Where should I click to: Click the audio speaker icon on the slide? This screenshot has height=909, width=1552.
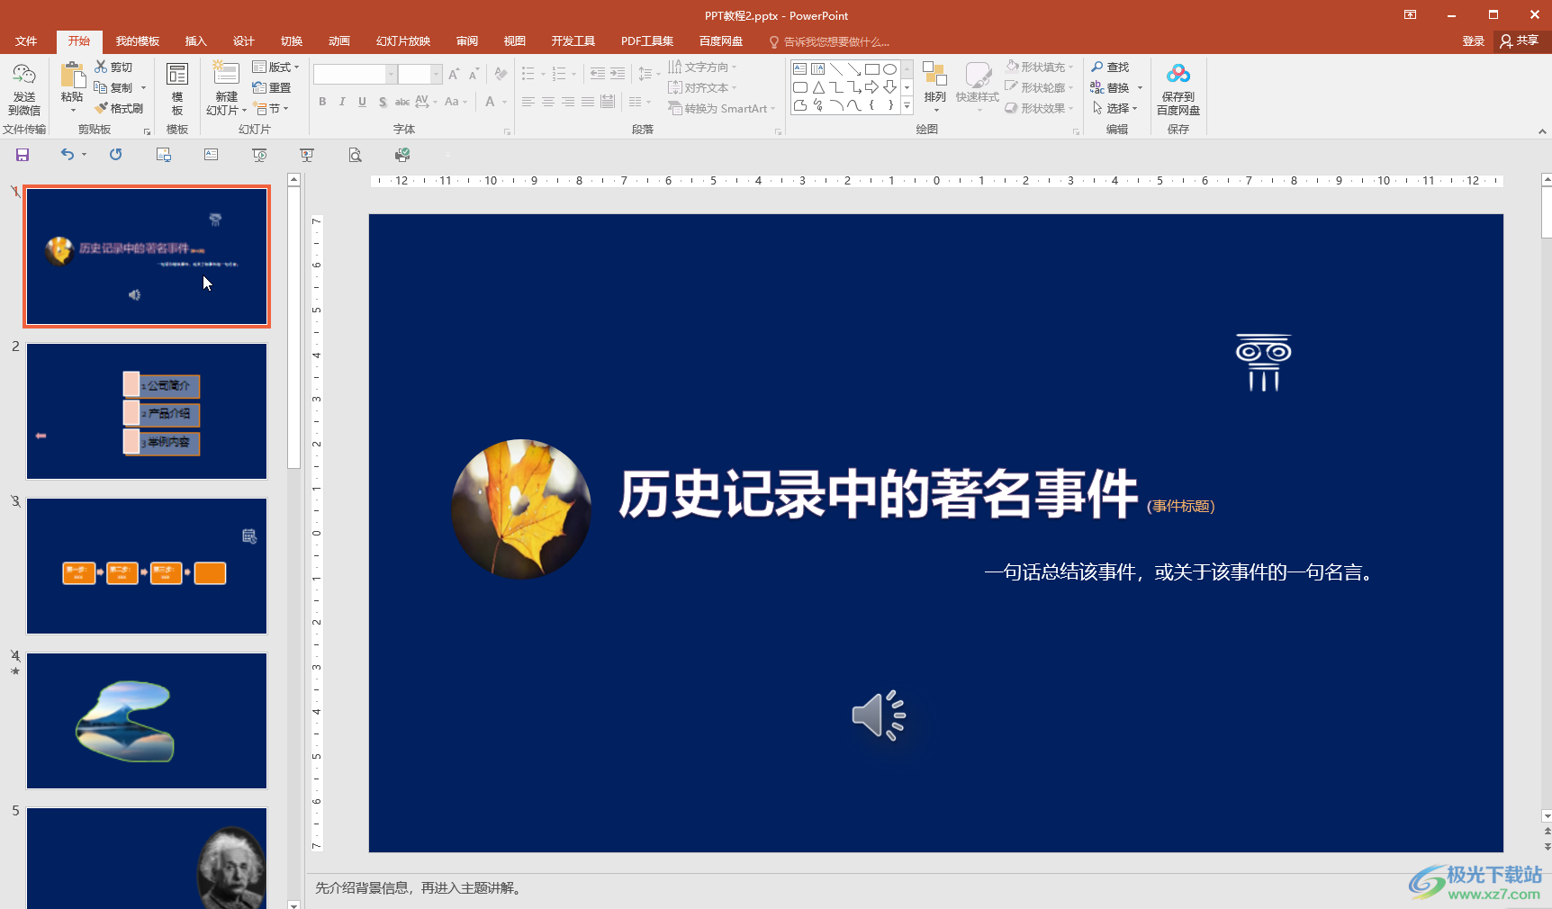click(879, 715)
